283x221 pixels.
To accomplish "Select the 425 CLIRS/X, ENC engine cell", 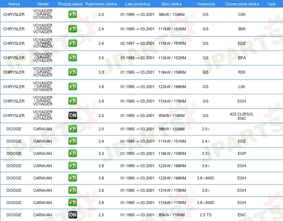I will coord(242,116).
